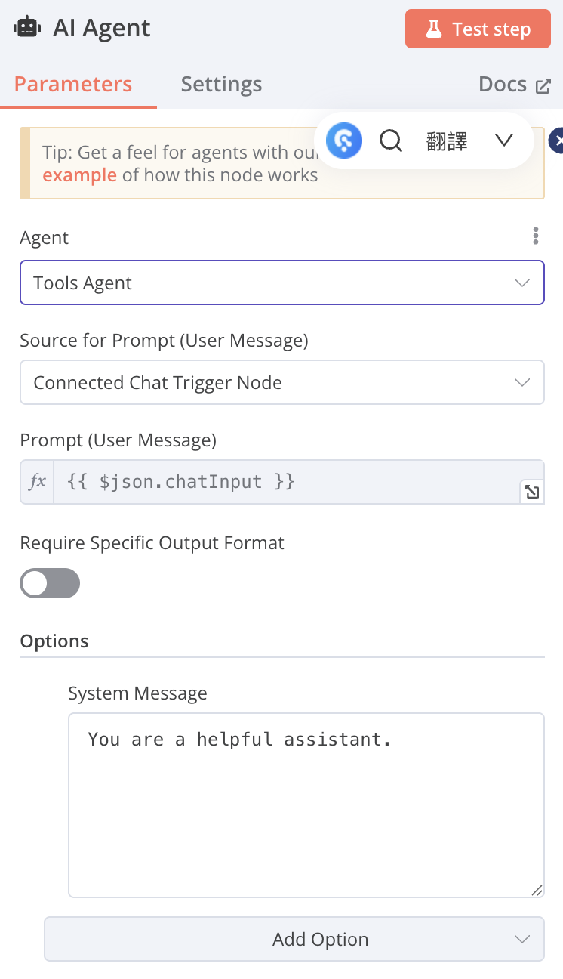Open the example link in the tip

pyautogui.click(x=79, y=175)
